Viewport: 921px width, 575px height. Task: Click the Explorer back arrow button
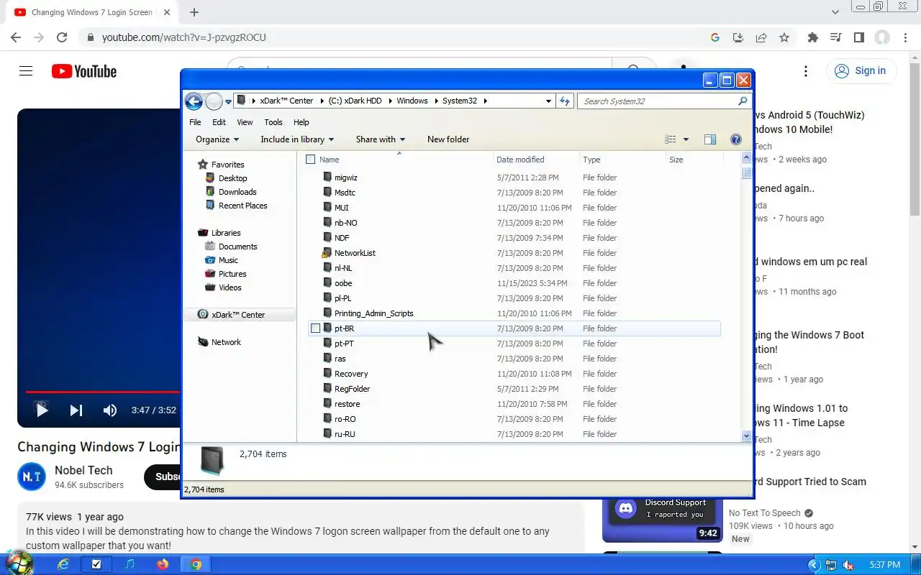[194, 101]
